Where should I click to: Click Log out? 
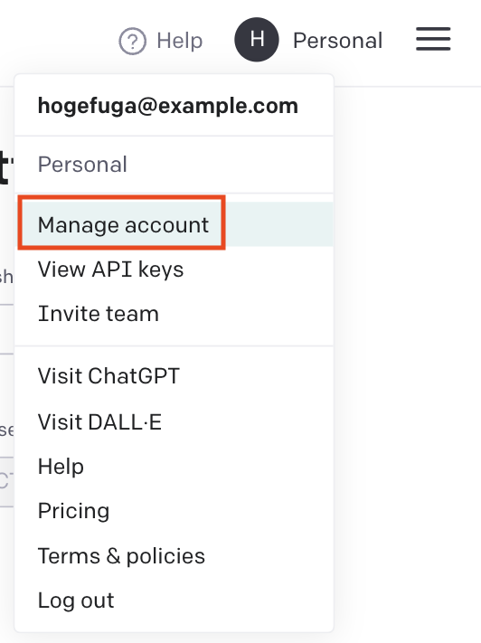174,600
